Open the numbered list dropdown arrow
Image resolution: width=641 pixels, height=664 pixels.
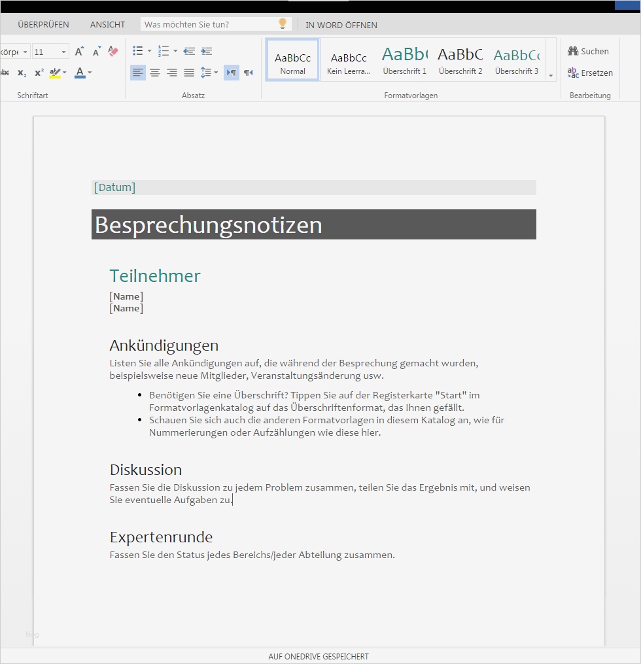(175, 51)
